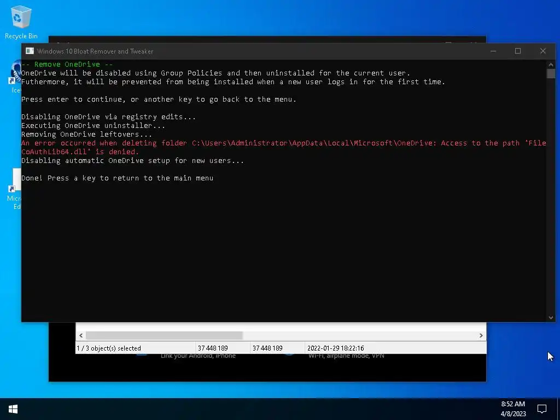Click the '2022-01-29 18:22:16' status bar date
This screenshot has width=560, height=420.
coord(336,348)
